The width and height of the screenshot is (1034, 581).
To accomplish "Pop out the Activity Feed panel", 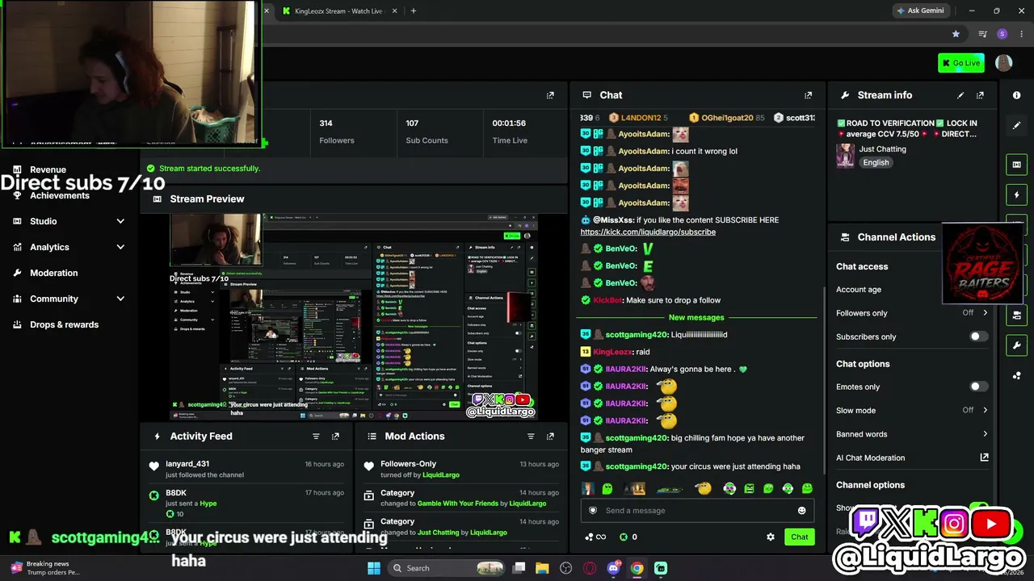I will (335, 437).
